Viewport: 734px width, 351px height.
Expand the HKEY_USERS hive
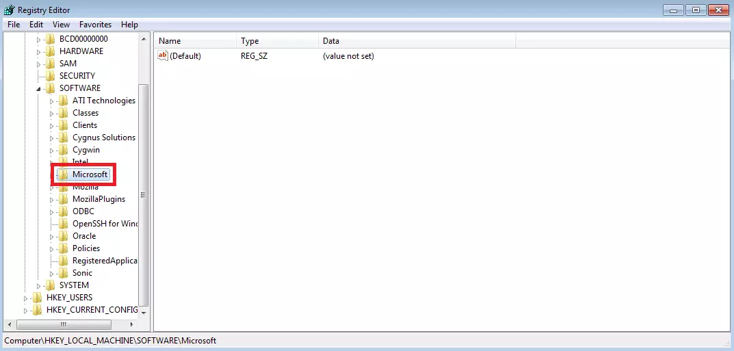(x=26, y=298)
